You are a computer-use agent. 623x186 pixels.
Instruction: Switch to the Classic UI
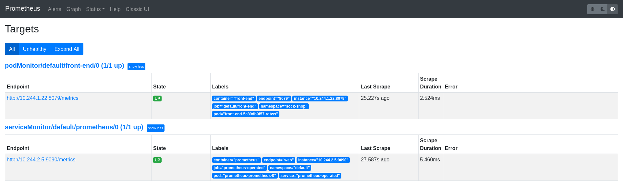tap(137, 9)
